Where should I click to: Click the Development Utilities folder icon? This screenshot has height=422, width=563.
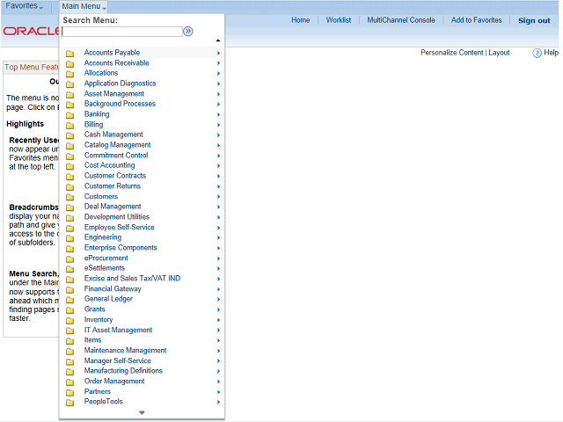click(x=70, y=218)
